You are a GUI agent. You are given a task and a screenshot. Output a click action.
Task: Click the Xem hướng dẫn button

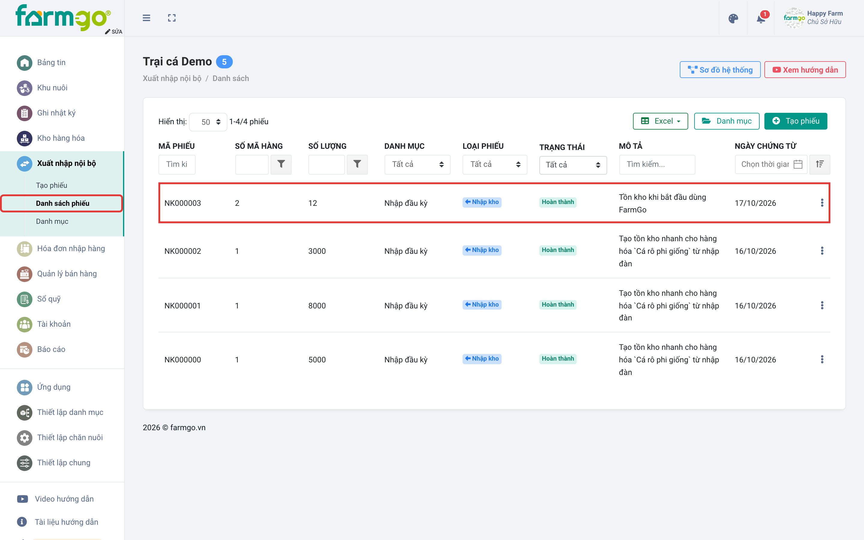click(x=805, y=70)
